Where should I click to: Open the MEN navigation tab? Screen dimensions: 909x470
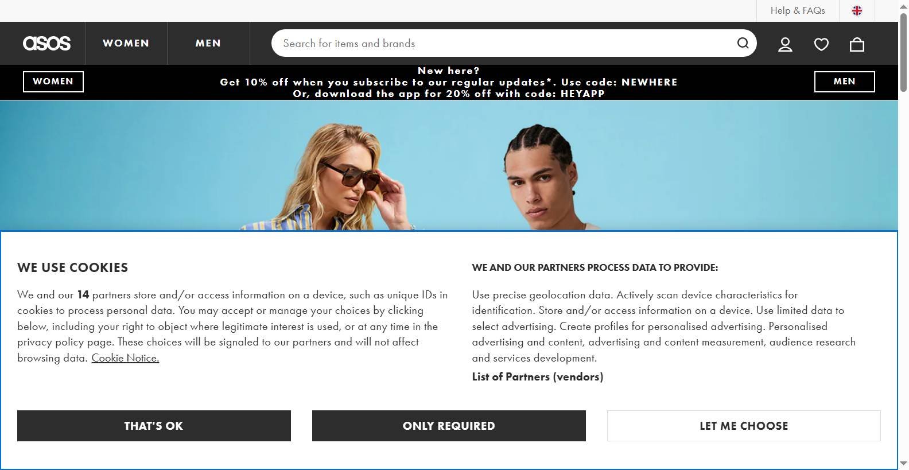tap(208, 43)
